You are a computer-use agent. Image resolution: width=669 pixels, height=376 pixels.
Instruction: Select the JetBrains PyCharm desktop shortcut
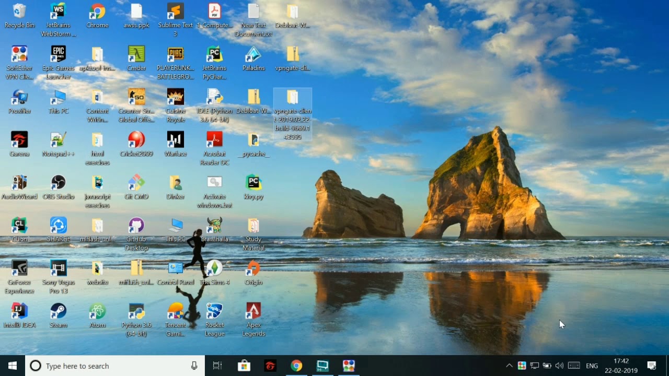[214, 63]
